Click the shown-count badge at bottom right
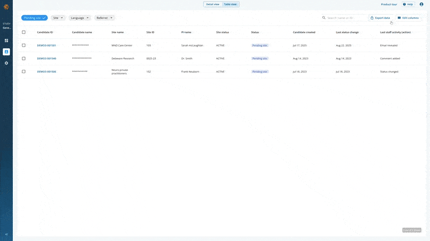Viewport: 430px width, 241px height. (411, 231)
